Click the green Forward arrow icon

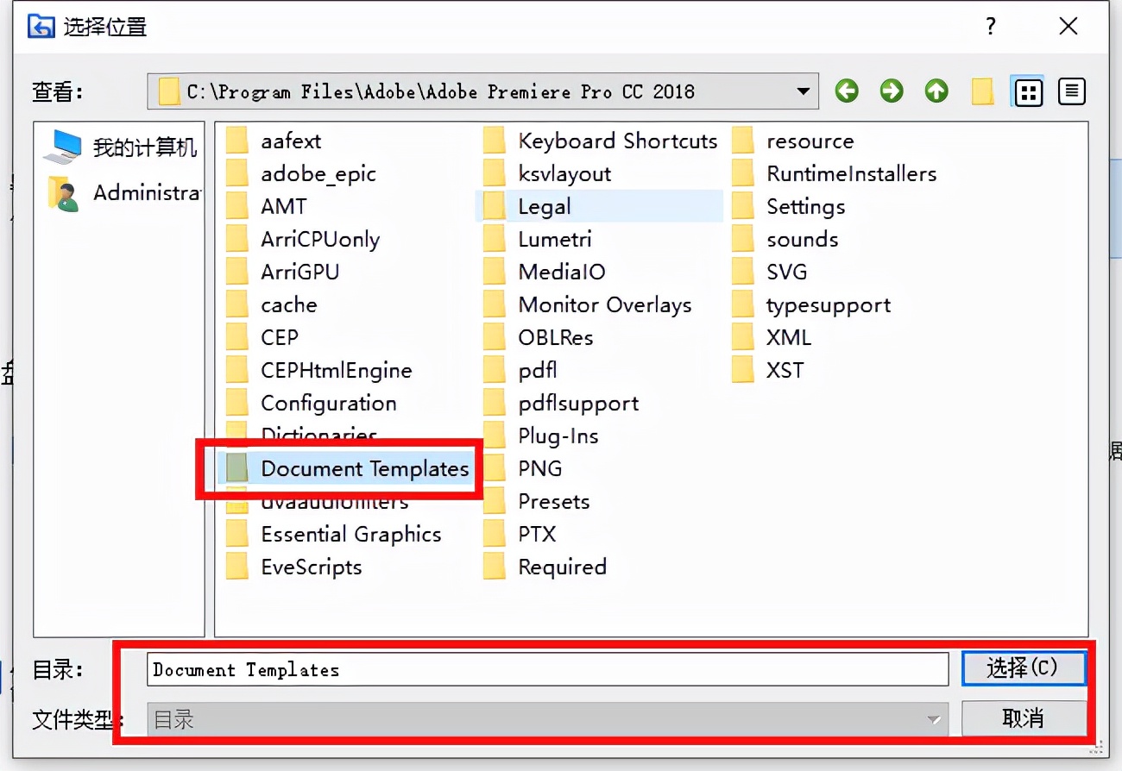coord(892,91)
